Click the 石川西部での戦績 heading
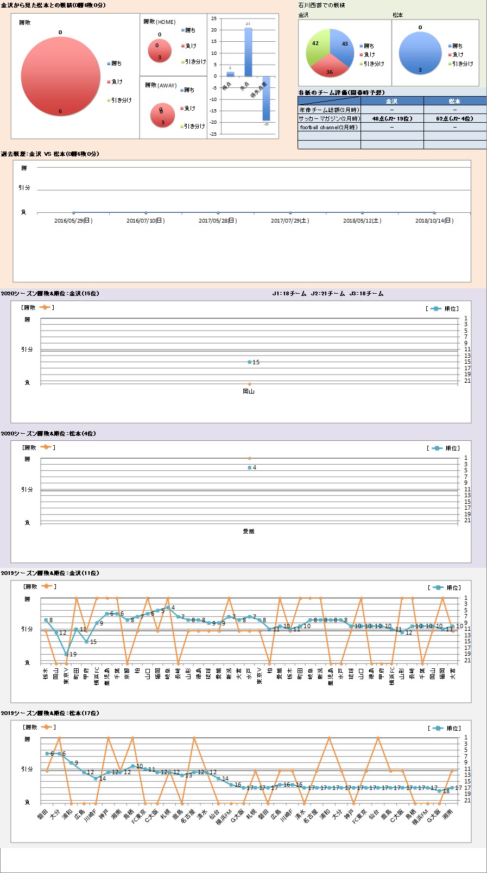 322,5
